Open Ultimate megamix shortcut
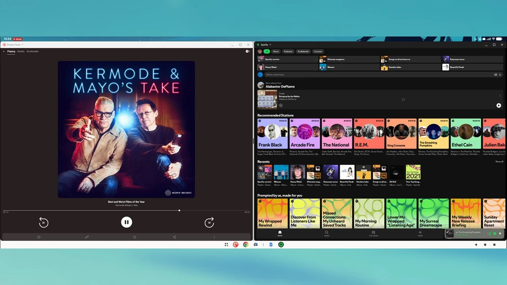Image resolution: width=507 pixels, height=285 pixels. click(x=349, y=59)
